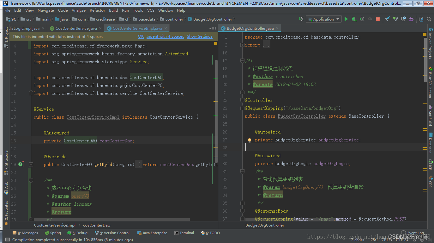Image resolution: width=434 pixels, height=243 pixels.
Task: Click 'Indent with 4 spaces' link
Action: pyautogui.click(x=165, y=36)
